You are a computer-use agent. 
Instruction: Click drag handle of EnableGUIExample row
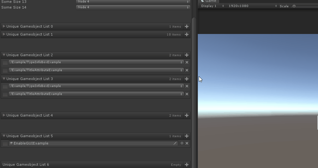tap(5, 144)
